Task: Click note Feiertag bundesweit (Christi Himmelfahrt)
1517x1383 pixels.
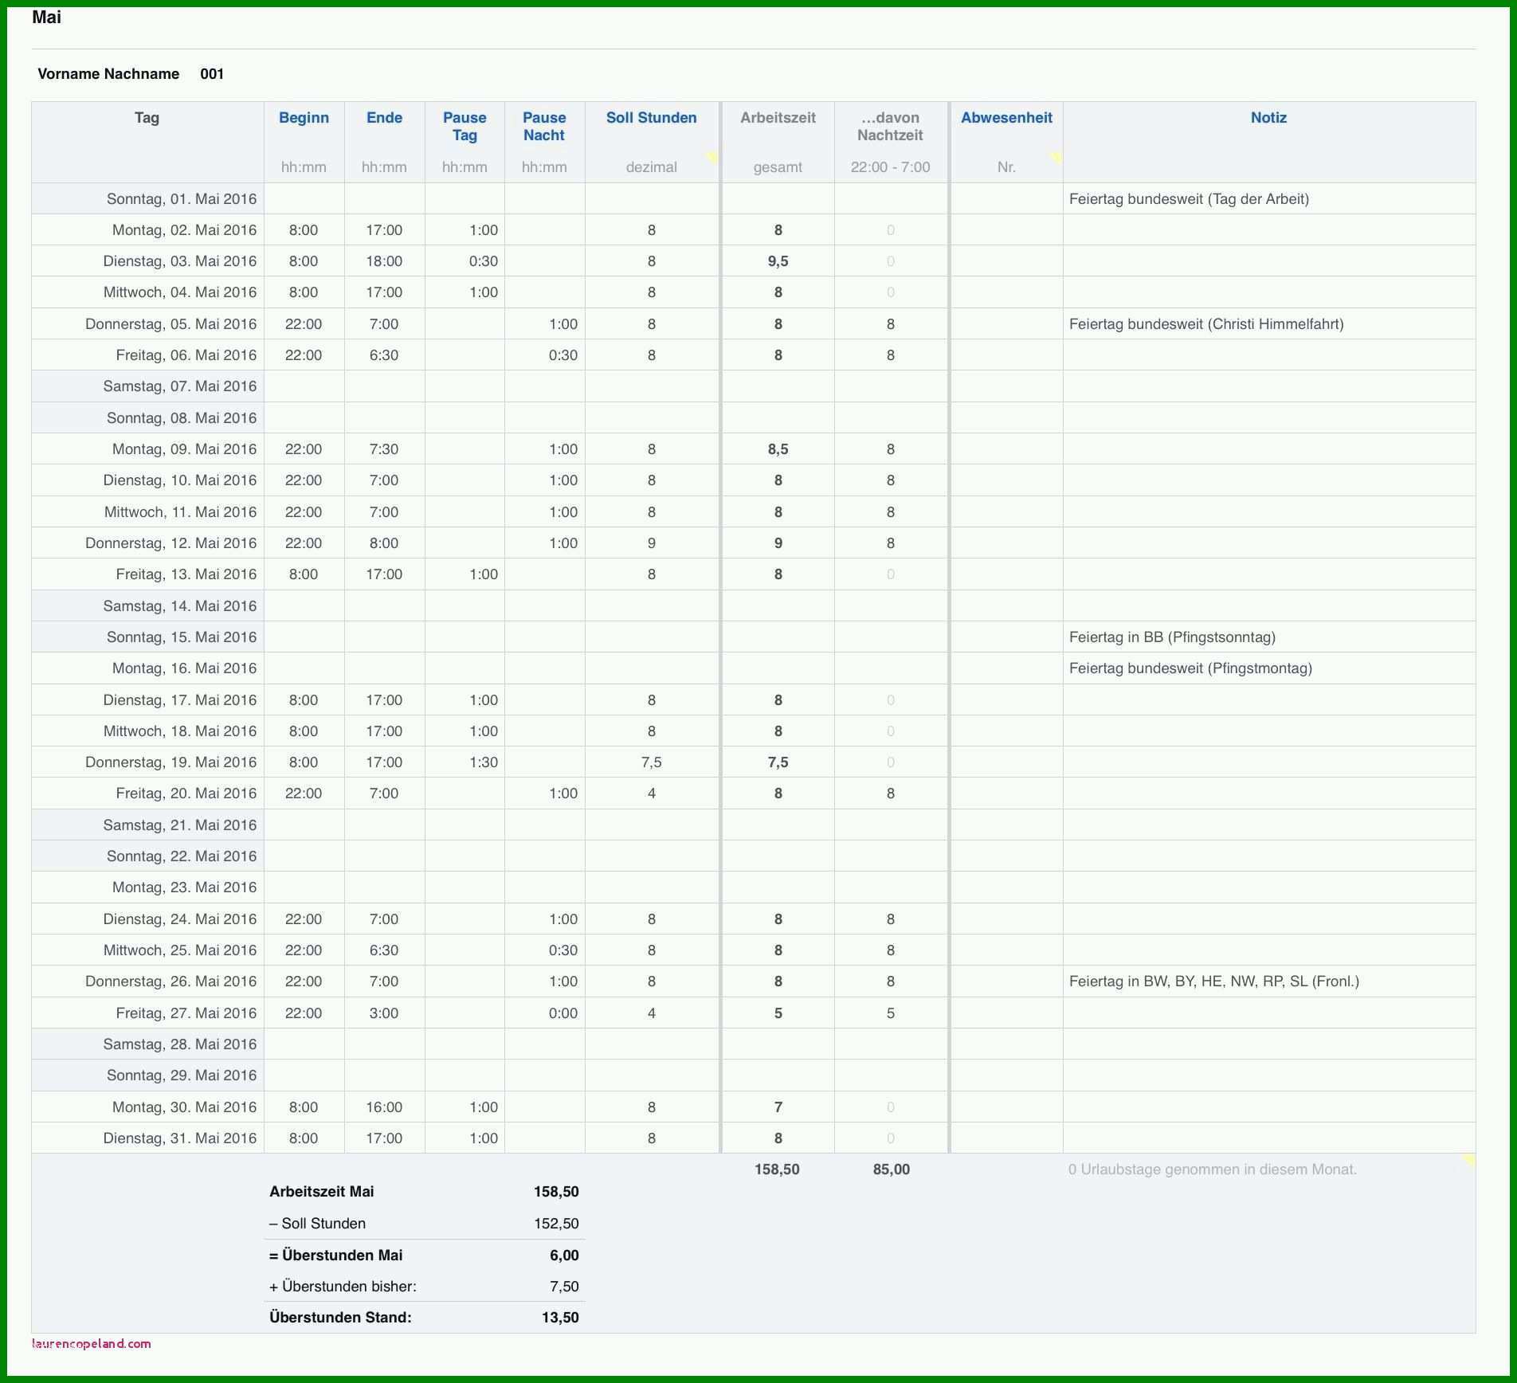Action: click(x=1206, y=324)
